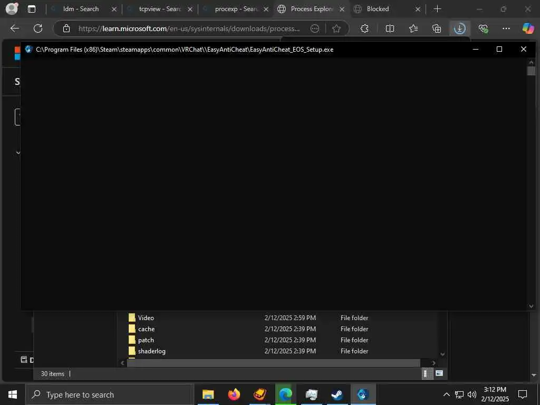Open the Downloads panel
Screen dimensions: 540x405
(x=460, y=28)
